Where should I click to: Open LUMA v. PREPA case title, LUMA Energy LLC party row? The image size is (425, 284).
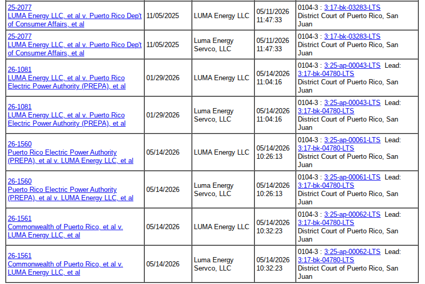pos(67,82)
